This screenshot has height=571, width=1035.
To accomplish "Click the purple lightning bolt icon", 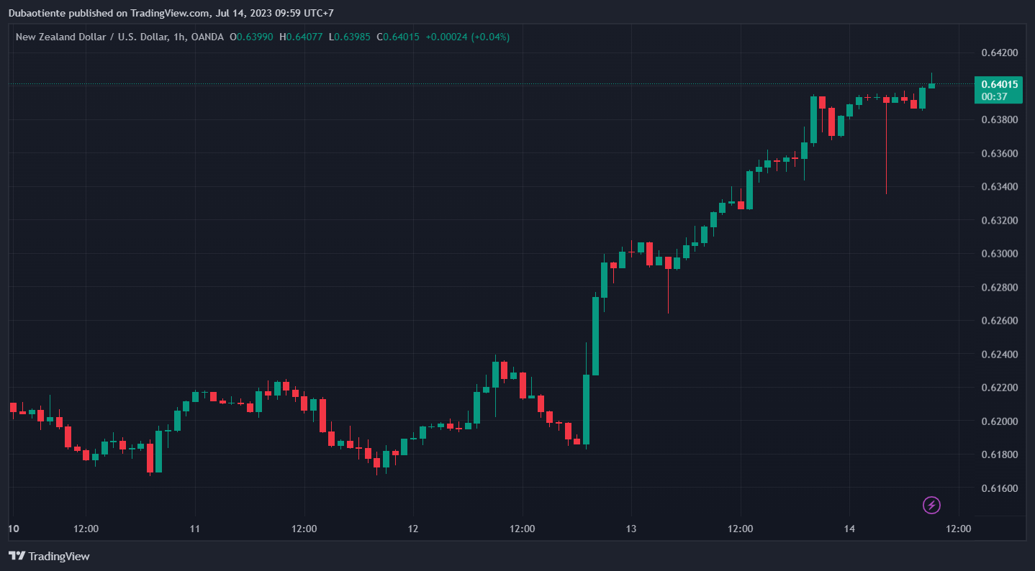I will pyautogui.click(x=931, y=505).
